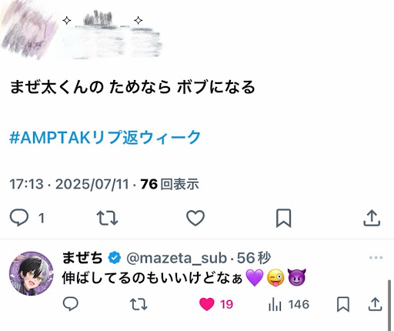
Task: Open まぜち profile avatar
Action: click(x=32, y=273)
